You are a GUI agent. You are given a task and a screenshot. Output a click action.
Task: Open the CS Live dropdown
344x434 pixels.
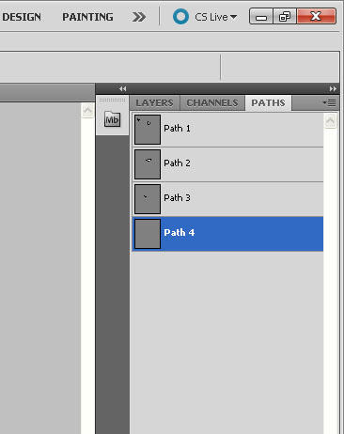(216, 17)
